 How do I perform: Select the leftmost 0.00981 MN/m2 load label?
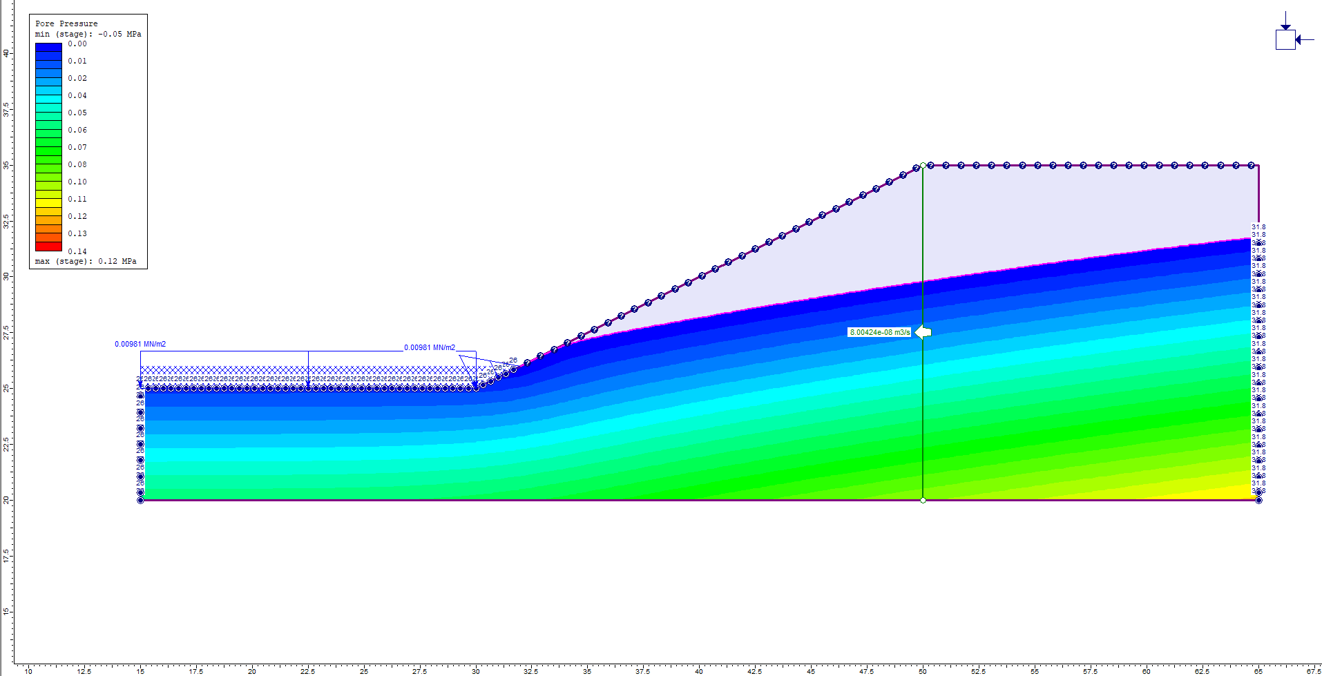(140, 344)
